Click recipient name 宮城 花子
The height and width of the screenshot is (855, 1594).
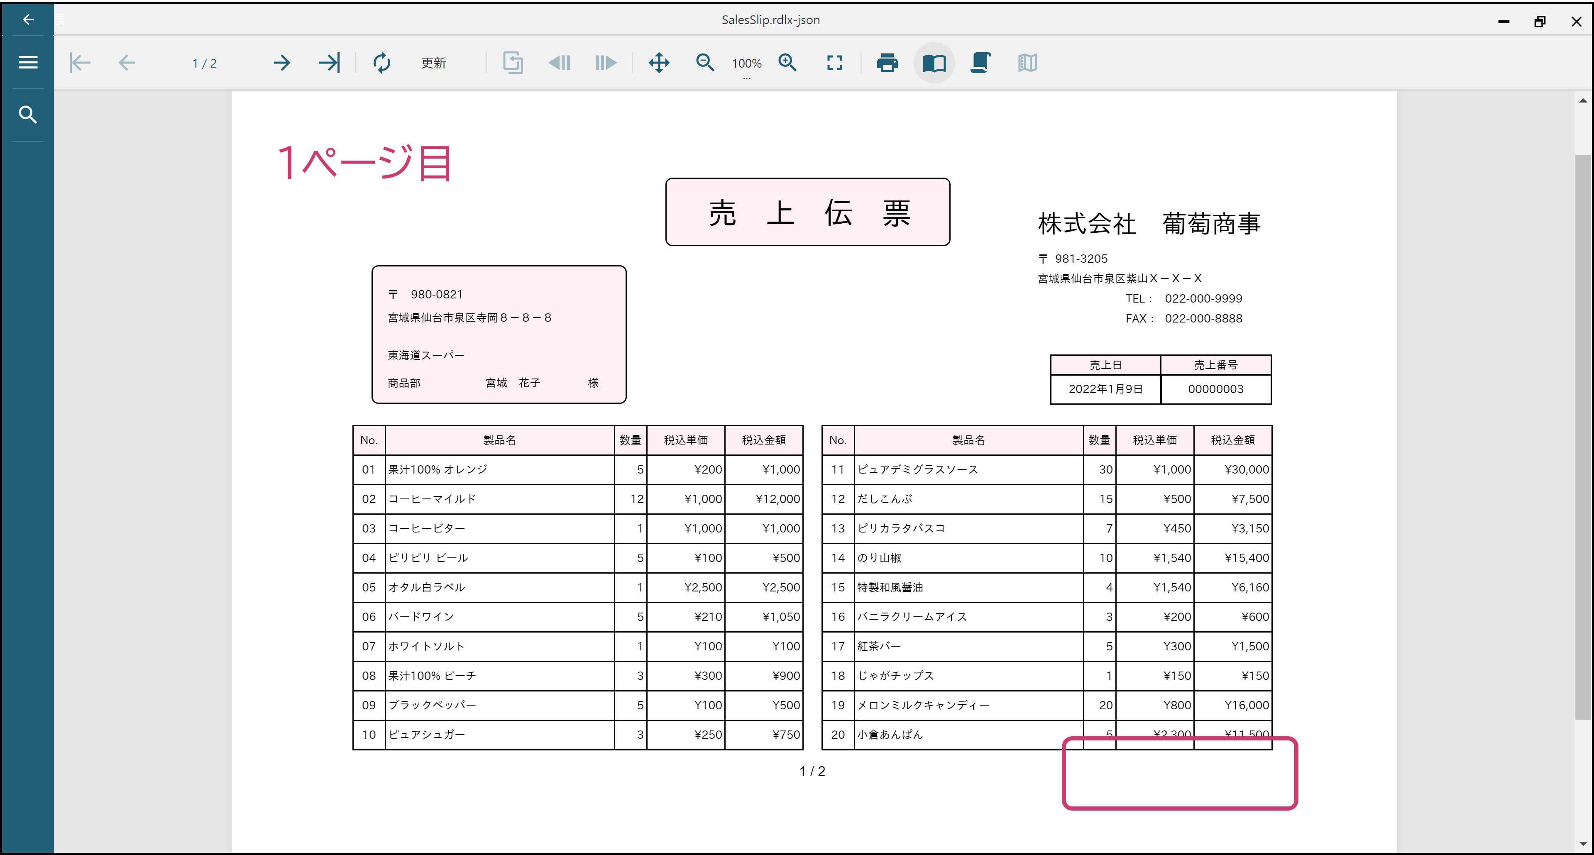[x=512, y=383]
